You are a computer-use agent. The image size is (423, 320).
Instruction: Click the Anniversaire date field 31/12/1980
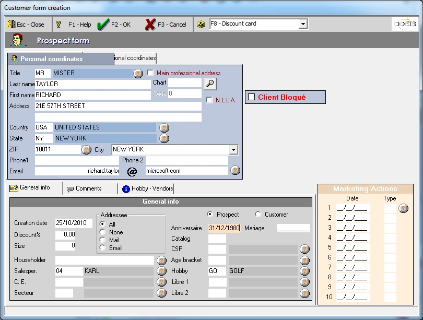[225, 228]
